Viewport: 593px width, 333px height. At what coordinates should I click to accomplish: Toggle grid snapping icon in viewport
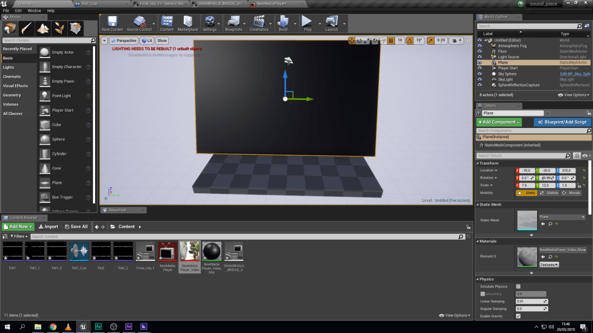coord(390,40)
